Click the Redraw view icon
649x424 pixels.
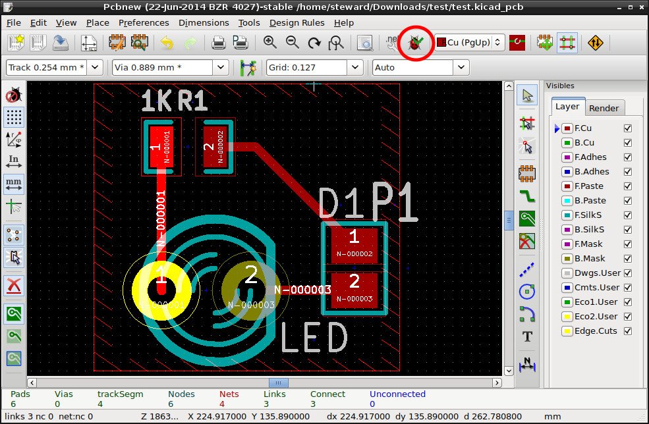314,43
